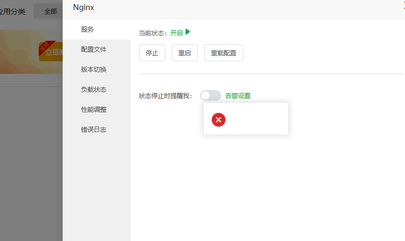Click the 重启 button
This screenshot has width=405, height=241.
point(185,53)
